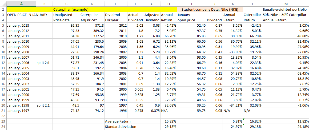Select the "Standard deviation" label cell

click(x=121, y=127)
